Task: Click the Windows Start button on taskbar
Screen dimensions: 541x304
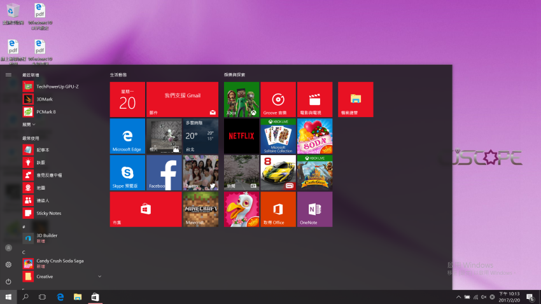Action: coord(8,297)
